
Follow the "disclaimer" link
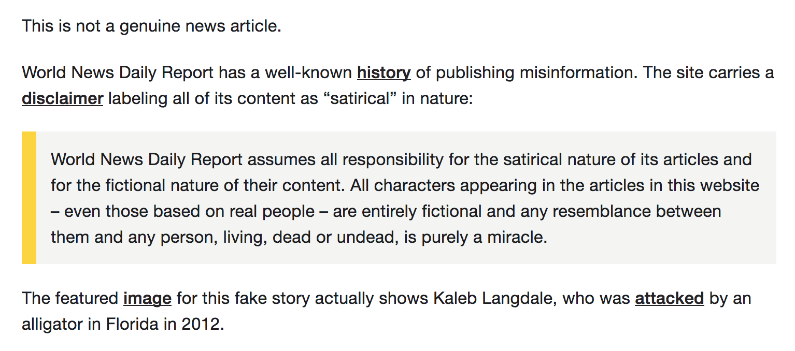pos(63,98)
